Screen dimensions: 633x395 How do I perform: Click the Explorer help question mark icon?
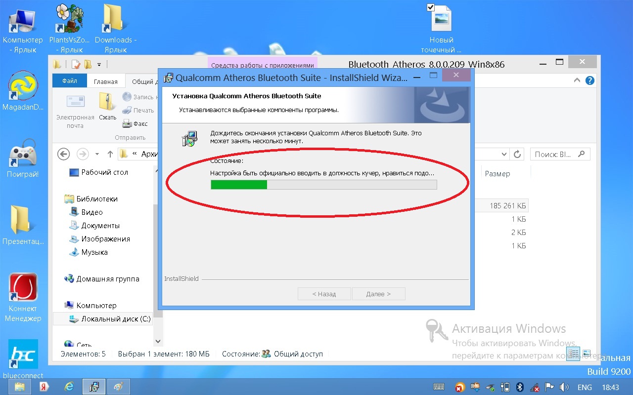click(589, 81)
